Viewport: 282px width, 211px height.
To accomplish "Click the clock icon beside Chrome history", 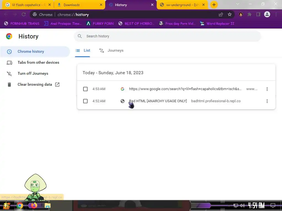I will point(9,52).
